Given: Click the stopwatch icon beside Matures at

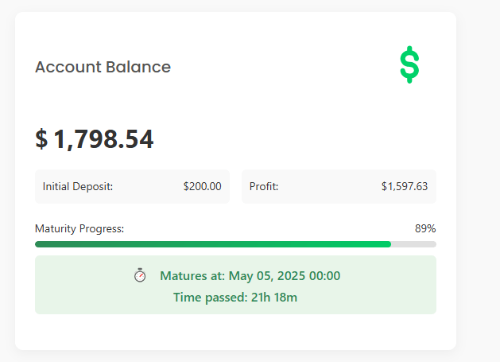Looking at the screenshot, I should click(140, 276).
